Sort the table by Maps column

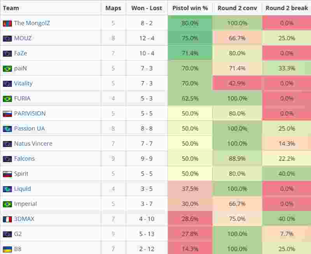113,8
